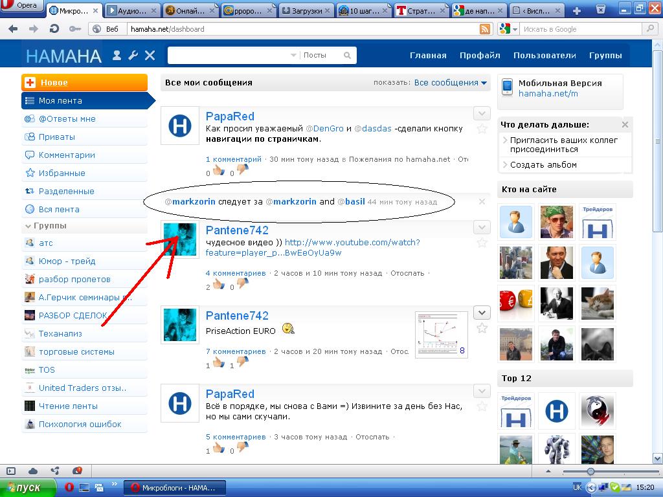Click thumbs up on PapaRed's navigation post
Screen dimensions: 663x497
point(218,171)
